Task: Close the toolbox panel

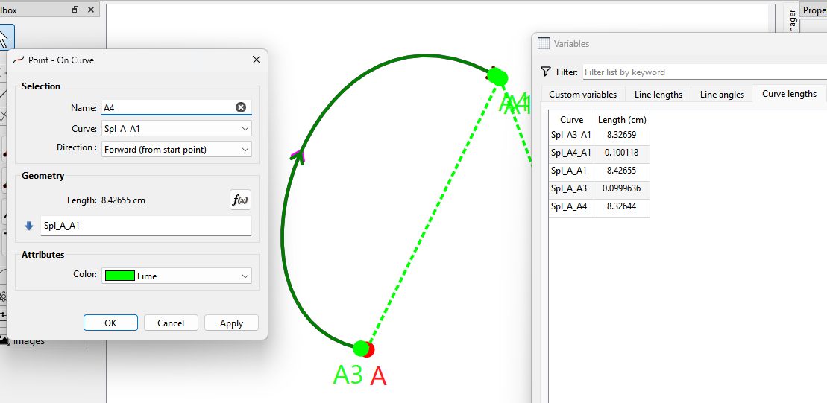Action: tap(91, 10)
